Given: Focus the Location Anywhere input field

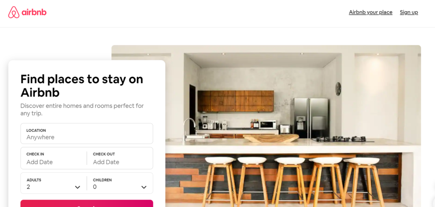Looking at the screenshot, I should tap(87, 134).
